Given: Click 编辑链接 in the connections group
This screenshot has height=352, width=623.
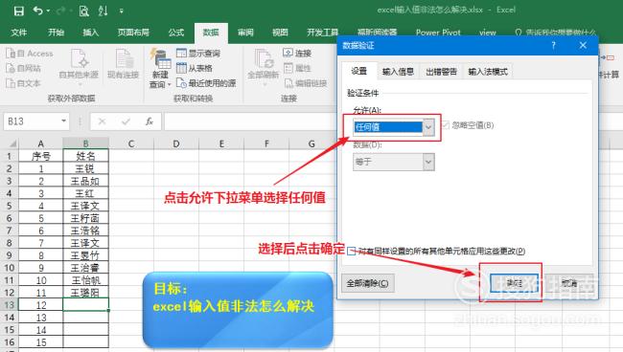Looking at the screenshot, I should point(306,83).
